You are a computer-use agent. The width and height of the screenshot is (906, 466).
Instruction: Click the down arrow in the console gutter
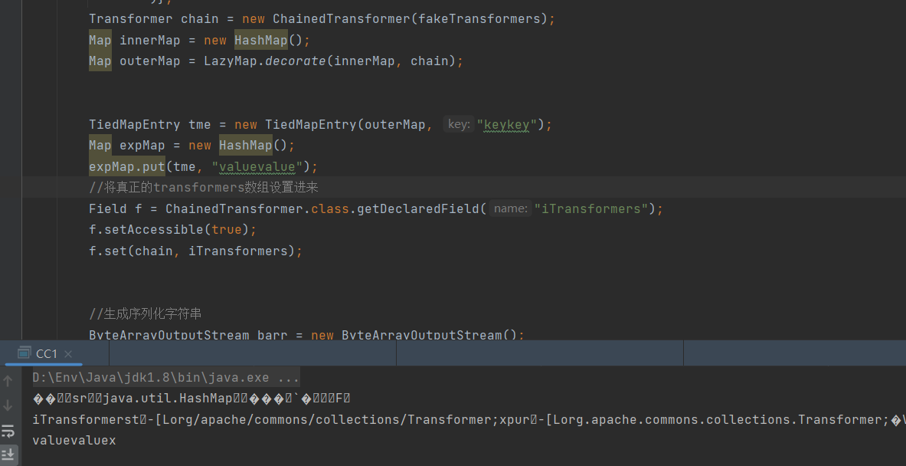8,405
